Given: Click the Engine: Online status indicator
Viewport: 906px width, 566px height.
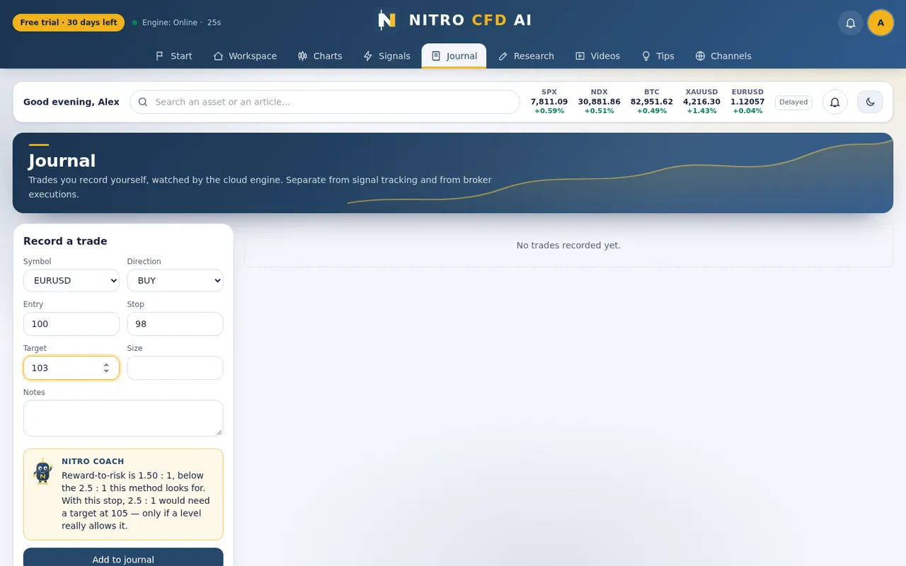Looking at the screenshot, I should [176, 23].
